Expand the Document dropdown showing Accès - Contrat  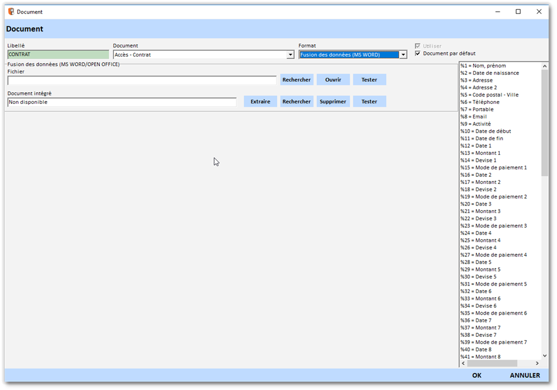290,55
